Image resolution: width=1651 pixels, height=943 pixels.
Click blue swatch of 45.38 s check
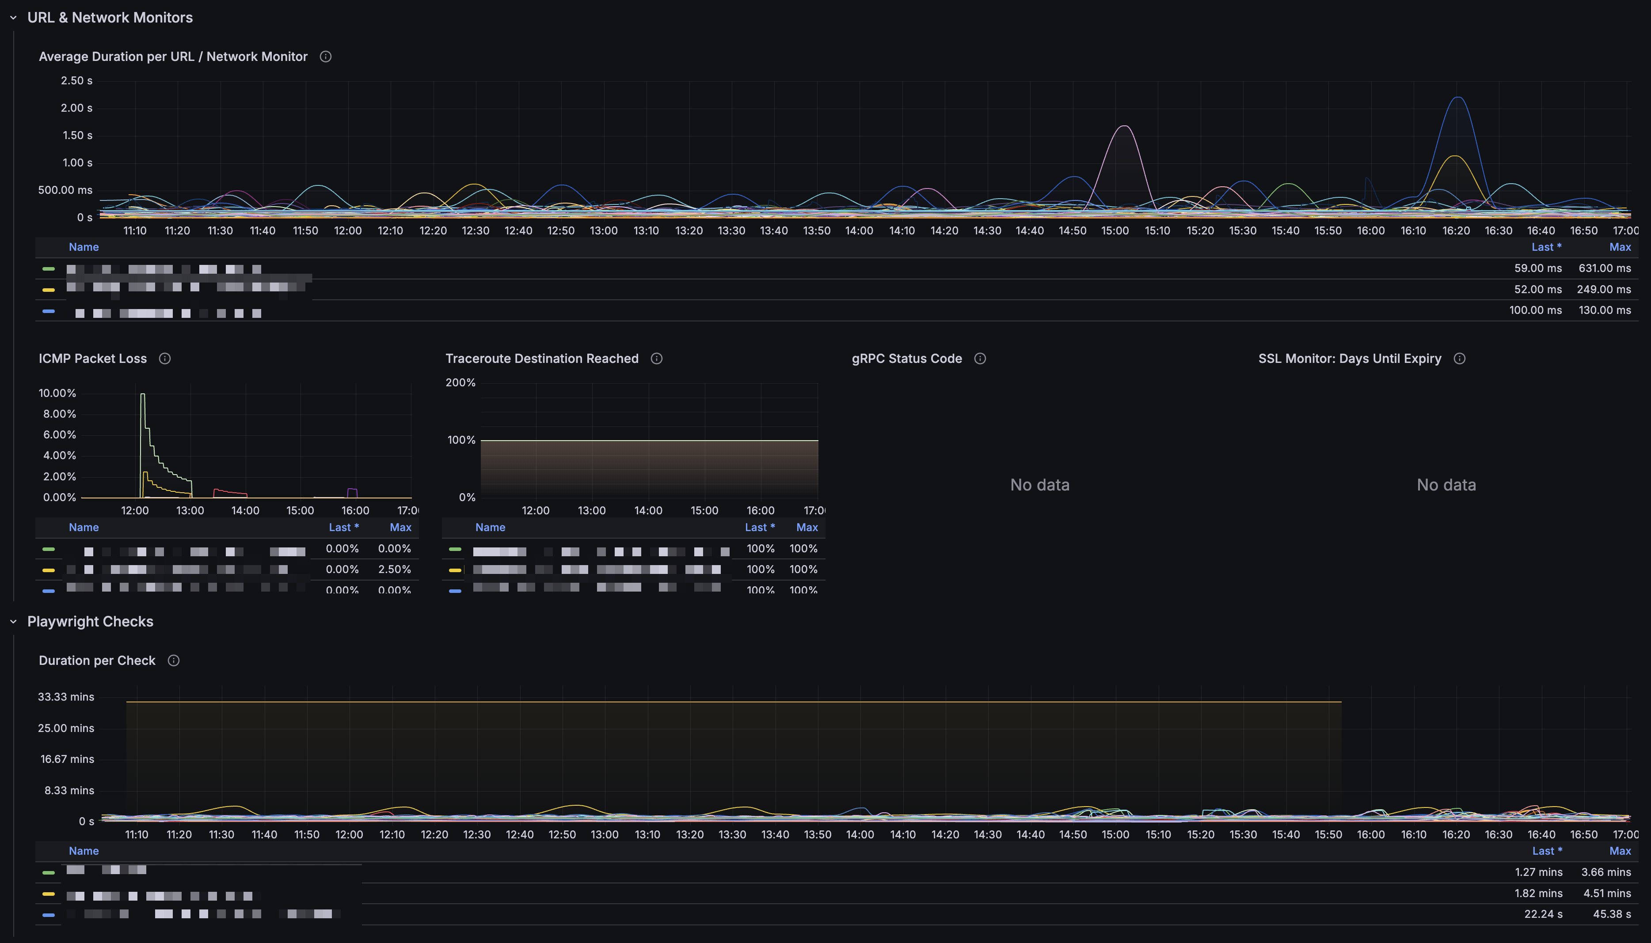click(49, 915)
